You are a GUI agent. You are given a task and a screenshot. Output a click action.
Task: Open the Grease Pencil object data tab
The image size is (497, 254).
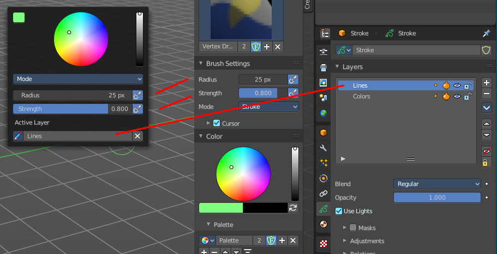[324, 209]
